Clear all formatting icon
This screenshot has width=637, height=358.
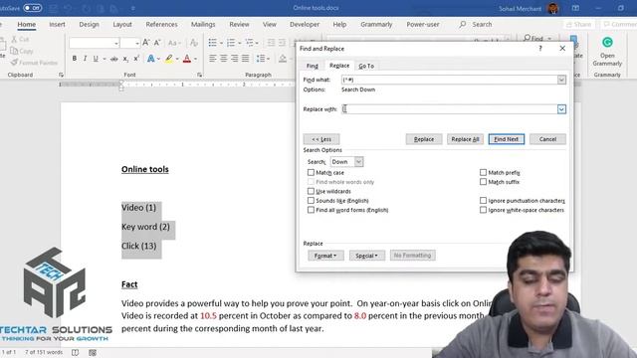pyautogui.click(x=194, y=43)
